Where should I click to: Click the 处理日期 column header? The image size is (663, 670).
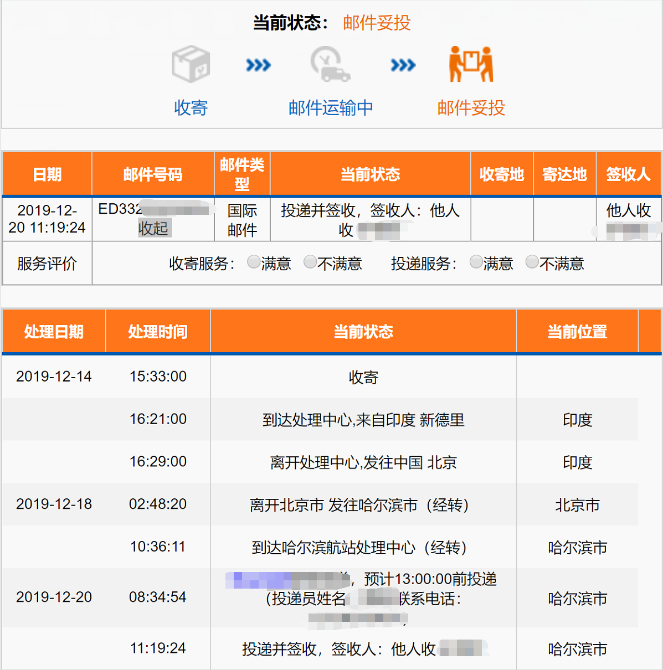[54, 331]
